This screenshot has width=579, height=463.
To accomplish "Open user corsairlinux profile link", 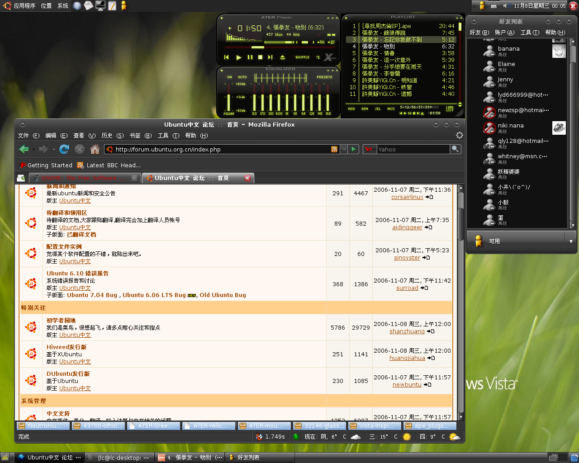I will pos(407,197).
